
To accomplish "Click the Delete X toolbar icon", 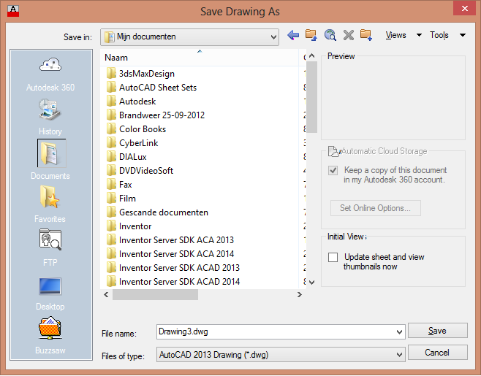I will pos(349,35).
